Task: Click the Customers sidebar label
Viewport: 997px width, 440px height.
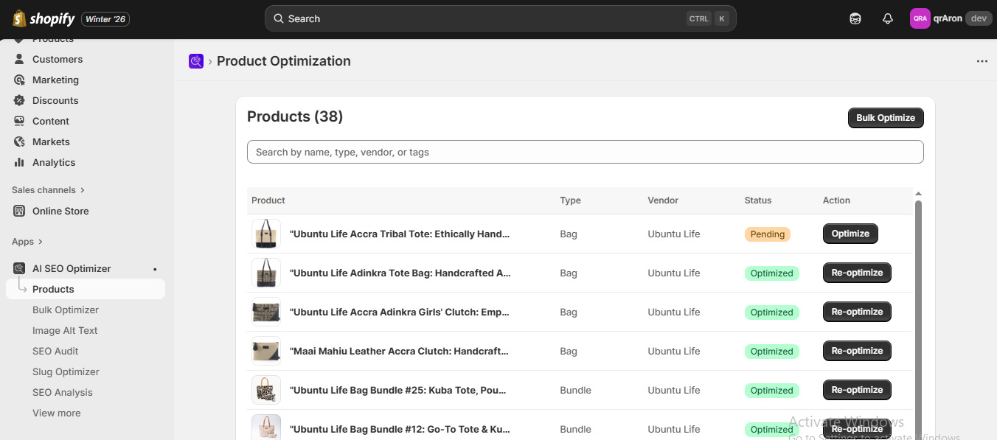Action: (x=58, y=59)
